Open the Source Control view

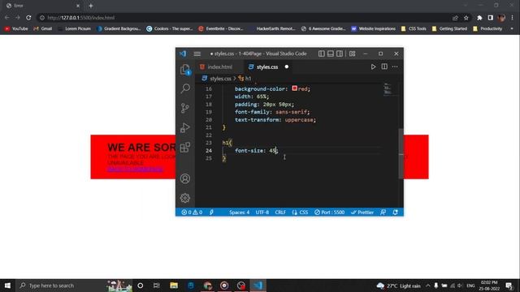185,108
